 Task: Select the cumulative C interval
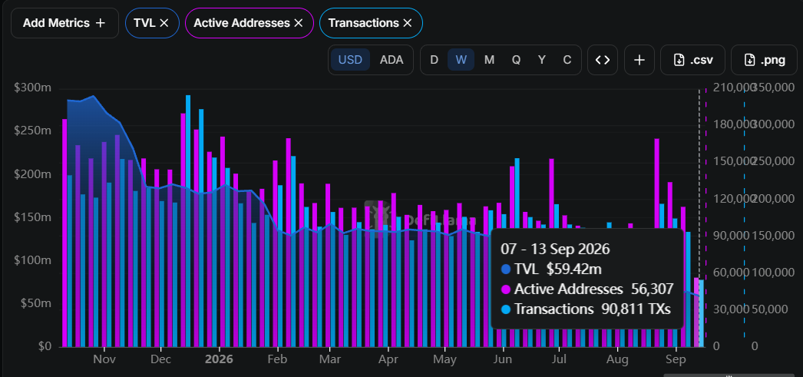point(567,60)
